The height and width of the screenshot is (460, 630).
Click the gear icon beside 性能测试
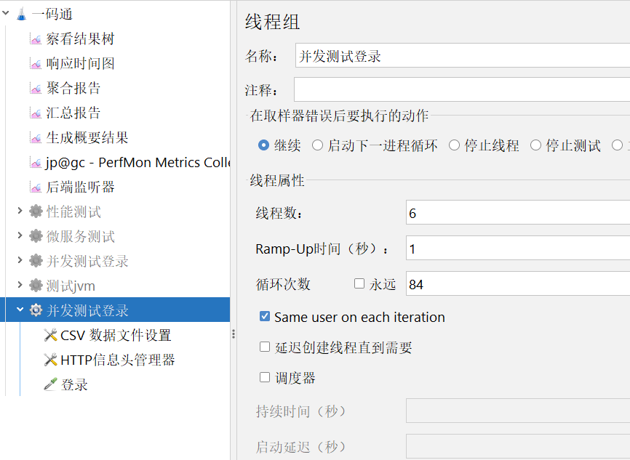(x=36, y=212)
